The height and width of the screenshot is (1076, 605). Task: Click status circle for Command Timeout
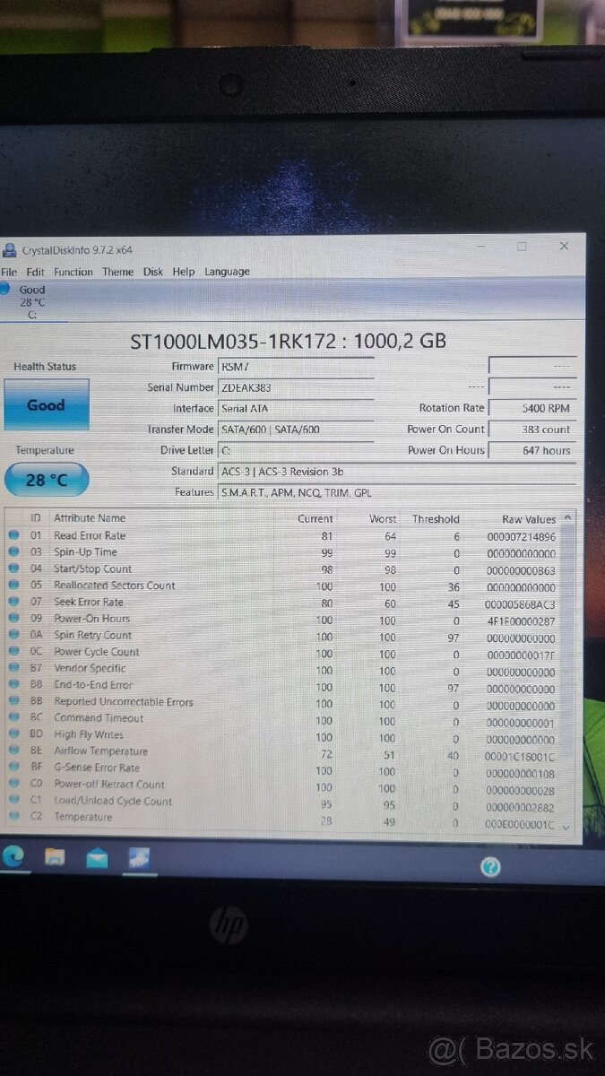coord(13,718)
